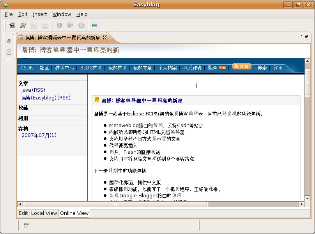Screen dimensions: 315x234
Task: Open the Help menu
Action: [82, 14]
